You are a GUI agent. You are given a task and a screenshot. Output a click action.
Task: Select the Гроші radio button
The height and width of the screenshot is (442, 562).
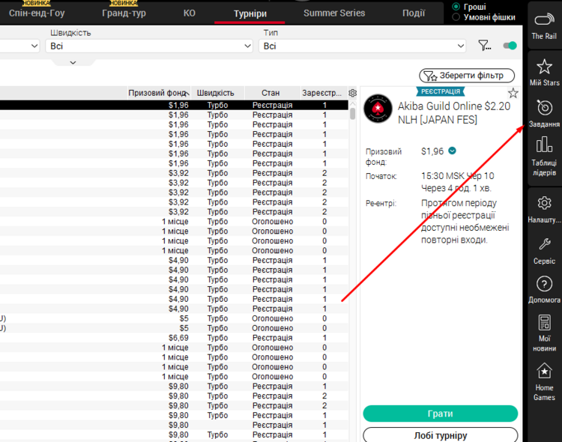coord(456,7)
